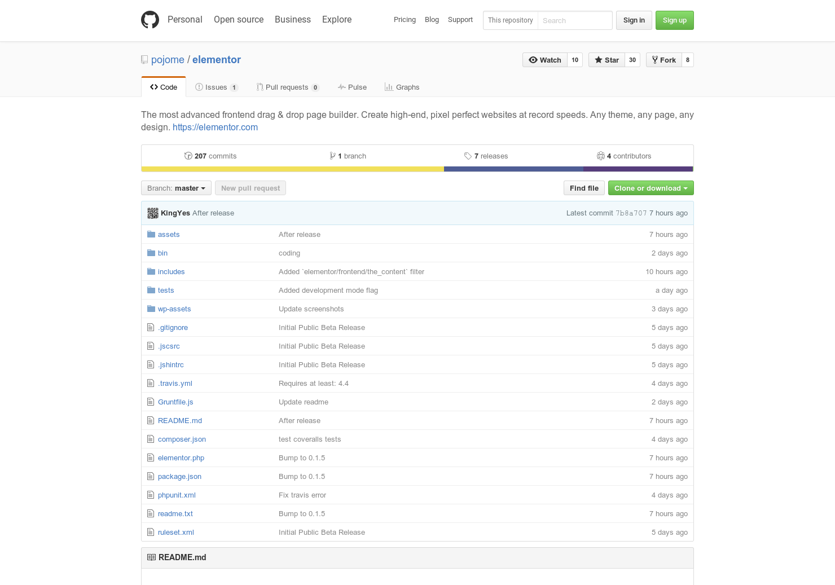Screen dimensions: 835x585
Task: Switch to the Issues tab
Action: click(216, 87)
